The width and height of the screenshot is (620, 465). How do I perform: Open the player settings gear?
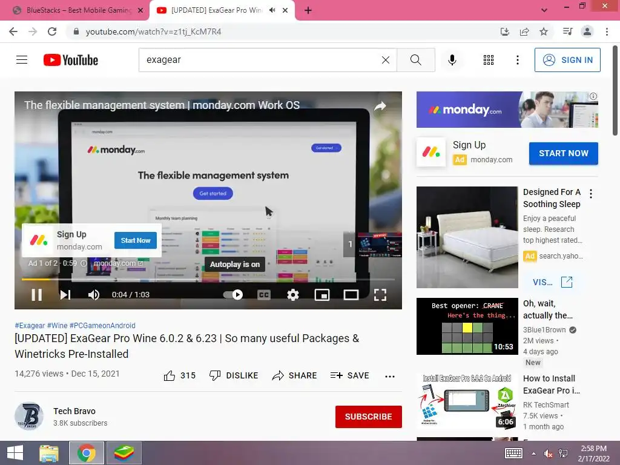[292, 295]
